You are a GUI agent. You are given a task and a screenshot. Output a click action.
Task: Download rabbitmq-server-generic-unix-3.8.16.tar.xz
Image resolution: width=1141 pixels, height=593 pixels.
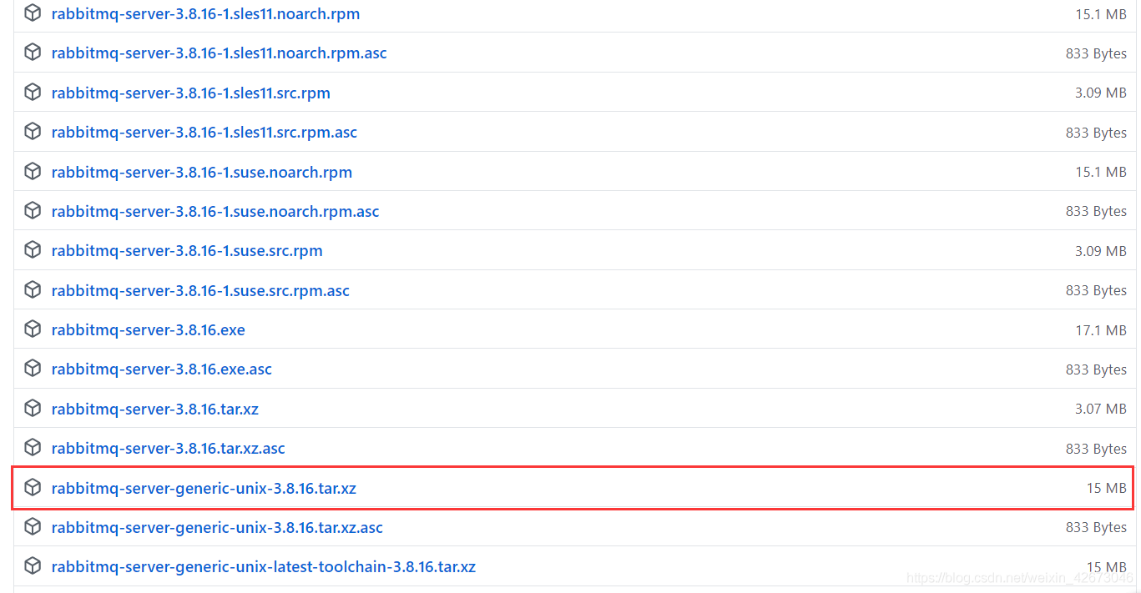(x=204, y=488)
